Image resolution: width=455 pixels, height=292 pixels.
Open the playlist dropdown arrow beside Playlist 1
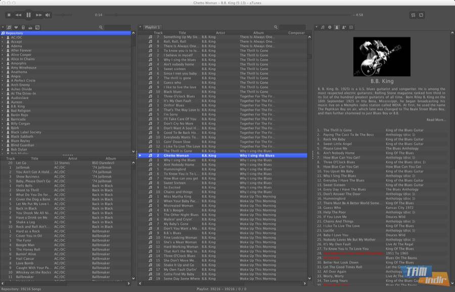(140, 27)
